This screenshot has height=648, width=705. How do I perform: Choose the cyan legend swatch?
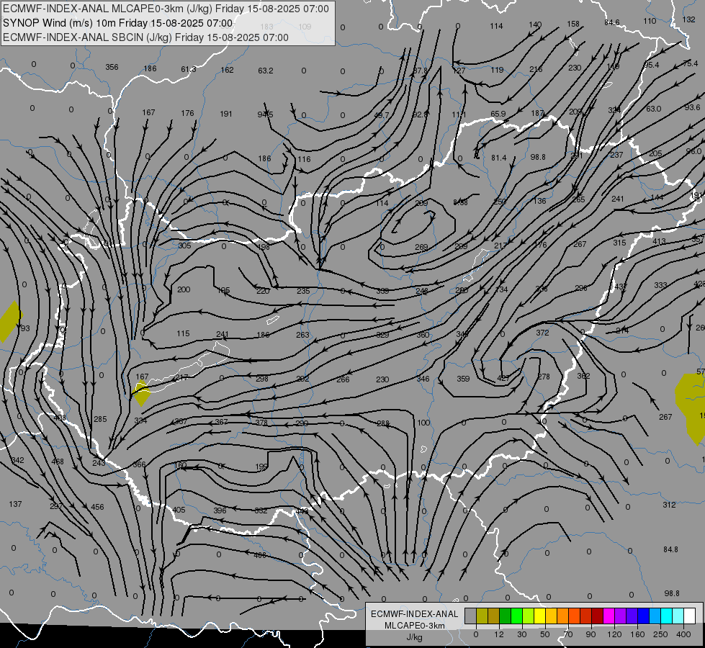pos(667,616)
